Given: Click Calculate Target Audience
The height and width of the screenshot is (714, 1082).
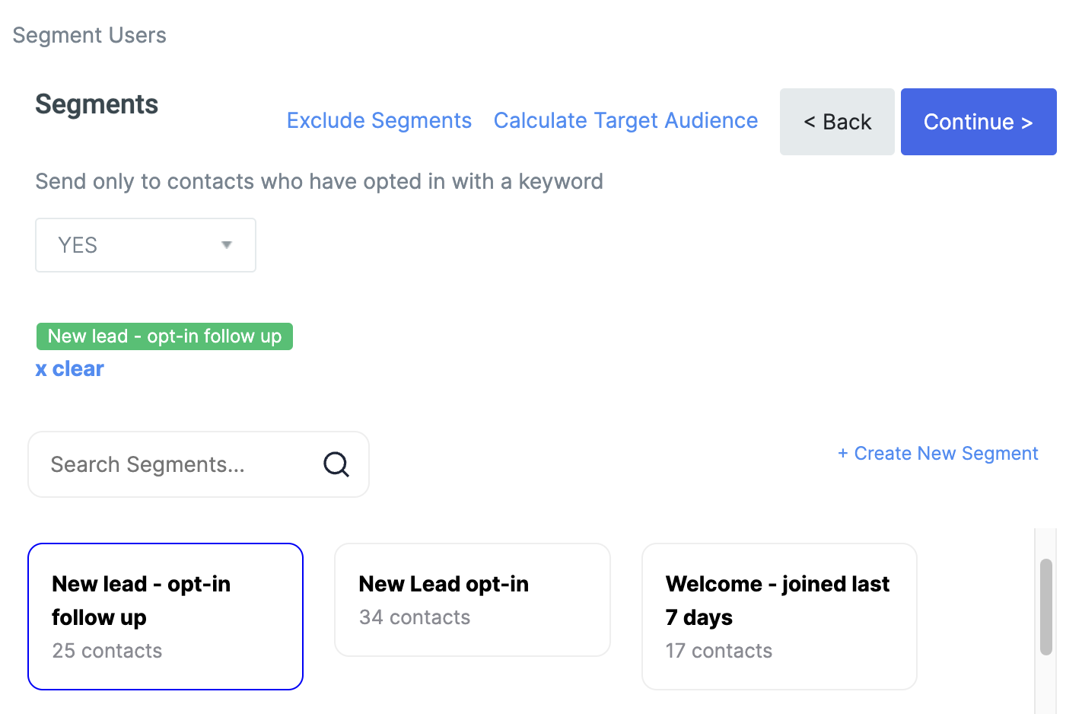Looking at the screenshot, I should pos(625,121).
